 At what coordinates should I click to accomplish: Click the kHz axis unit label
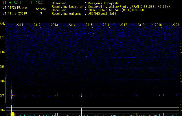3,23
